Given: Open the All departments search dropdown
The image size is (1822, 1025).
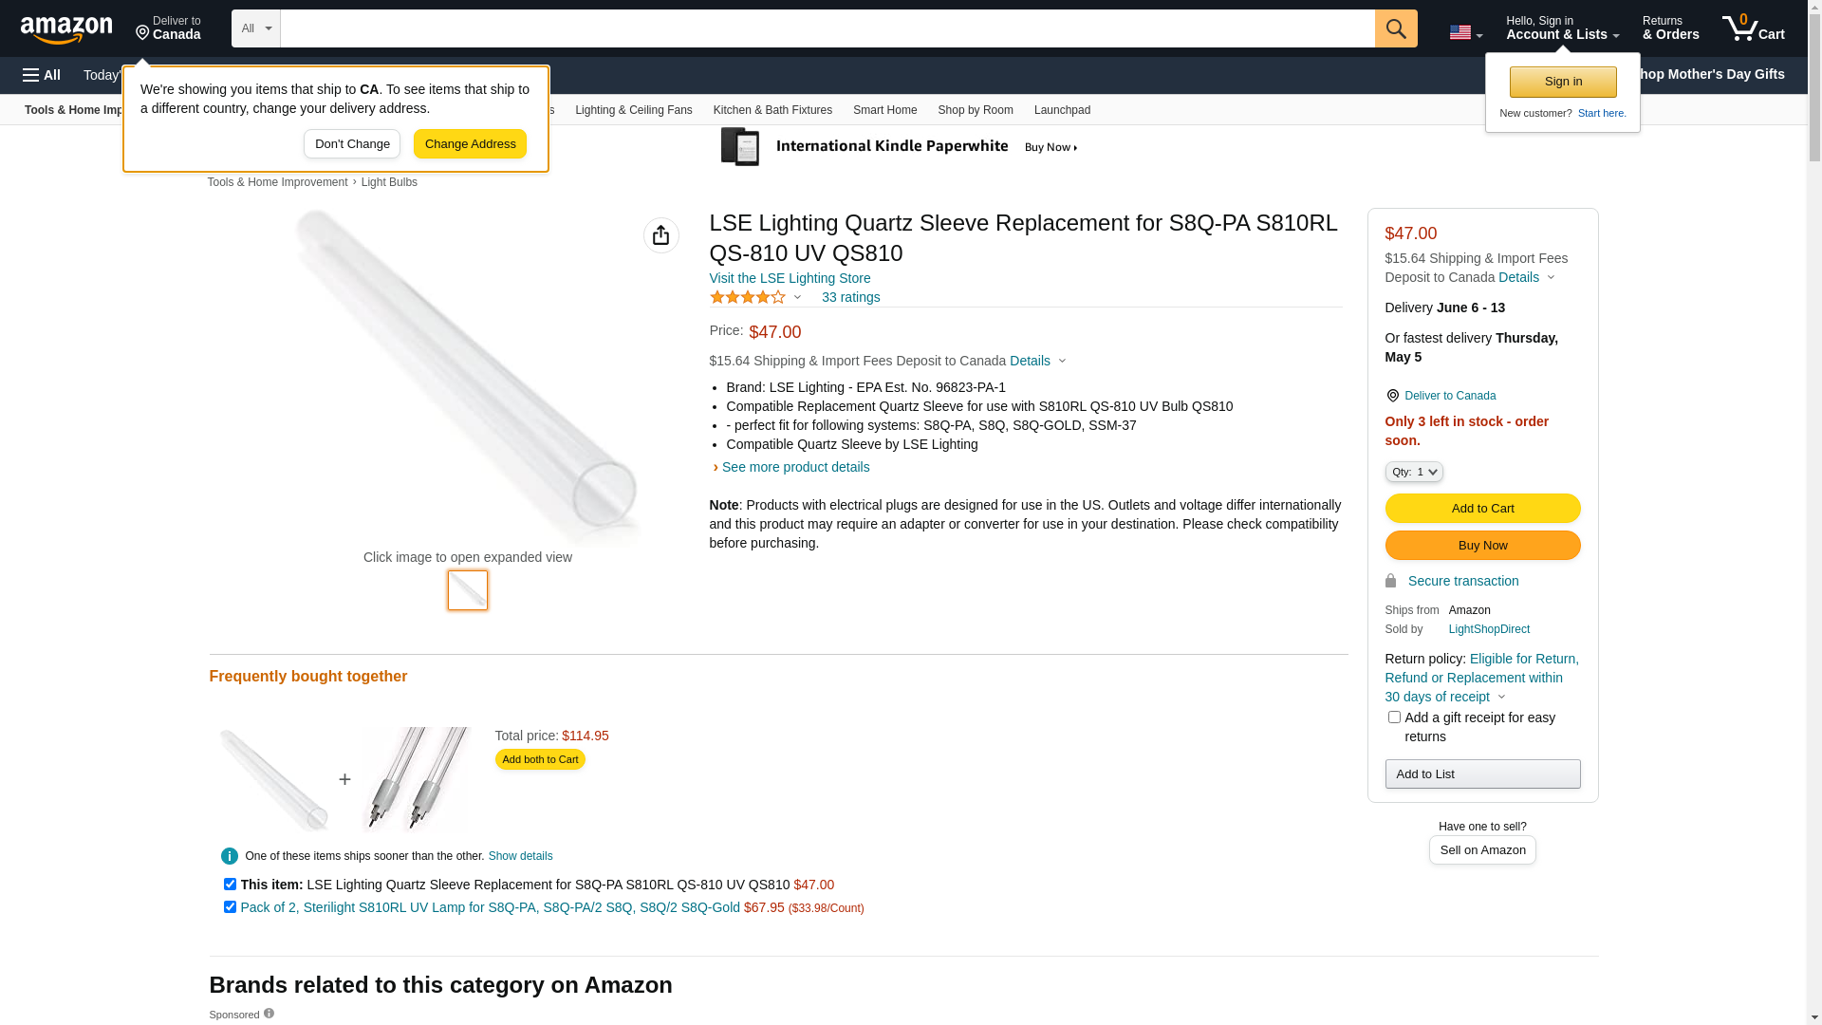Looking at the screenshot, I should pos(256,28).
